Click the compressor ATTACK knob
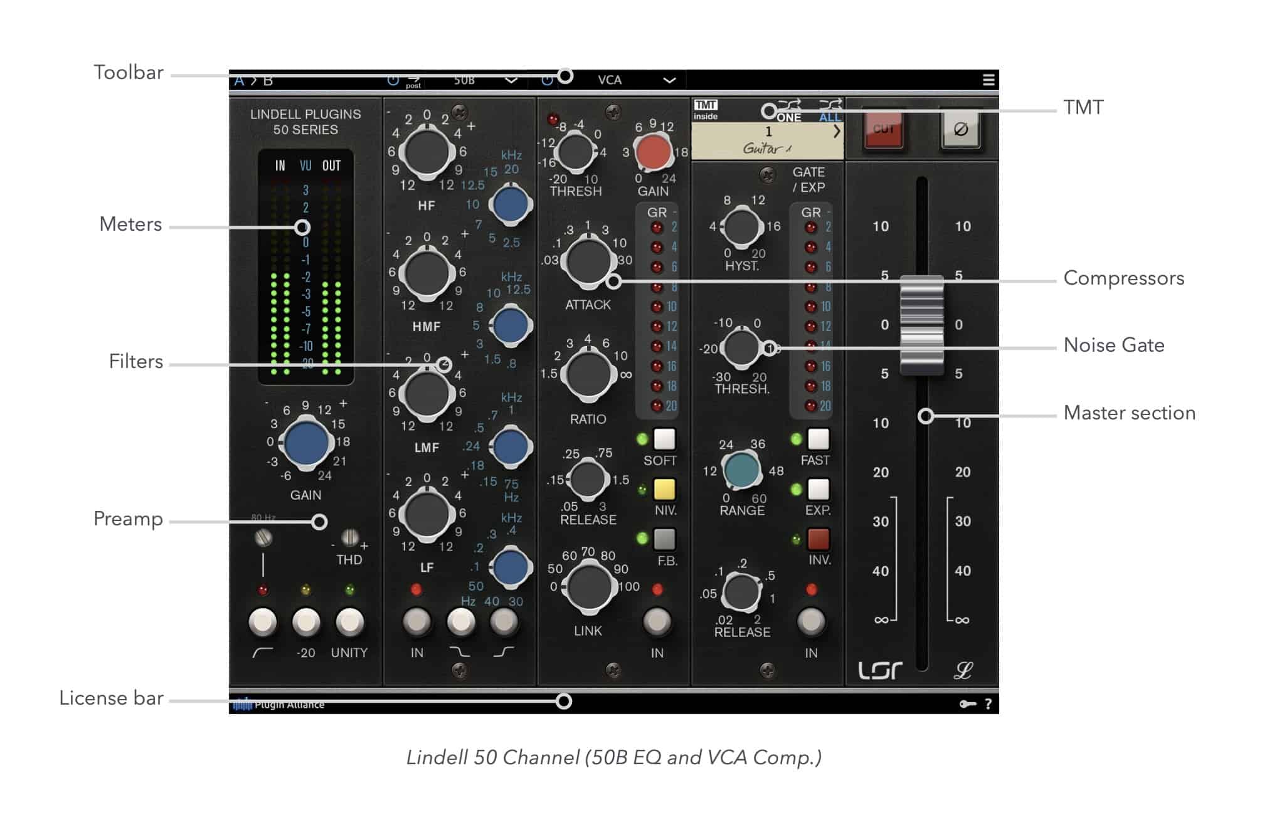 (588, 261)
